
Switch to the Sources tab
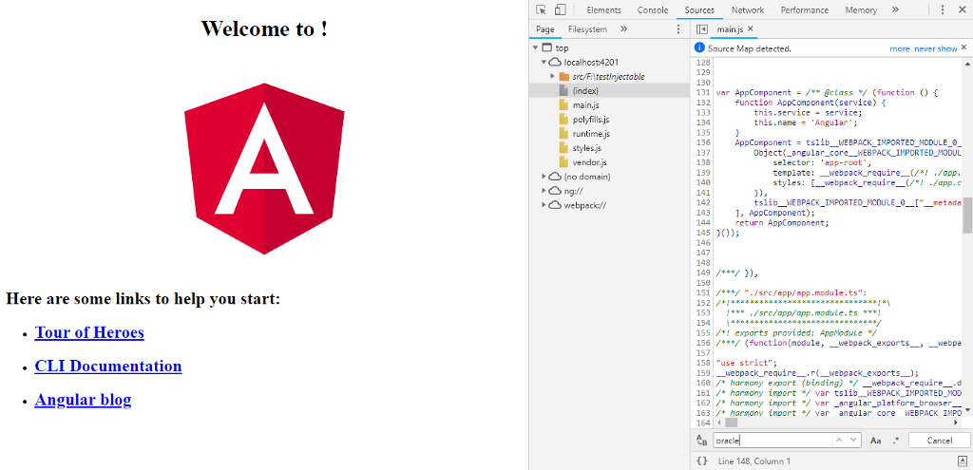(699, 9)
